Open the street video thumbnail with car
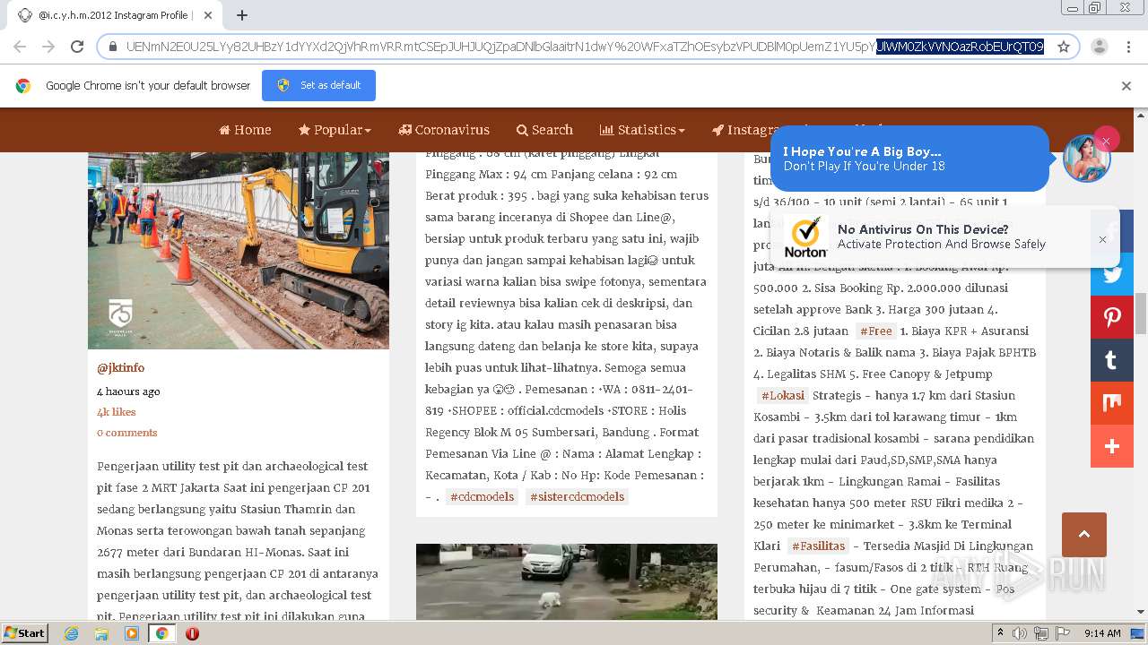 point(567,581)
